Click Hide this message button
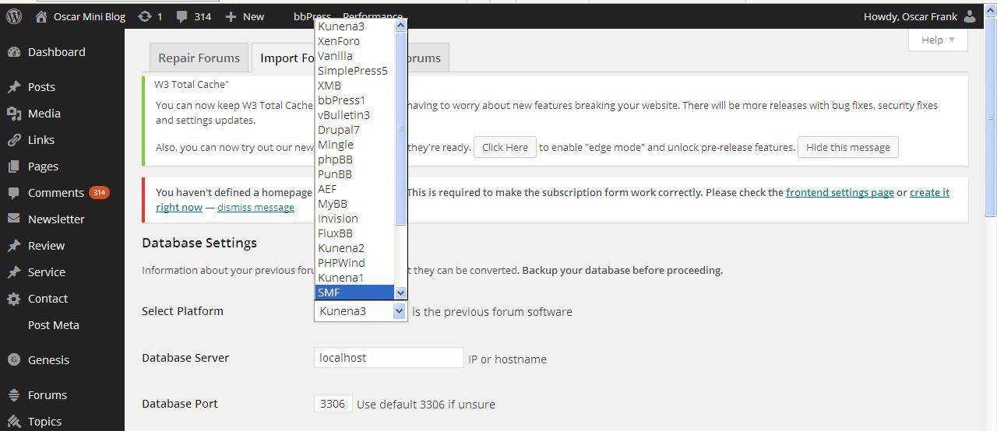This screenshot has width=997, height=431. (x=847, y=148)
